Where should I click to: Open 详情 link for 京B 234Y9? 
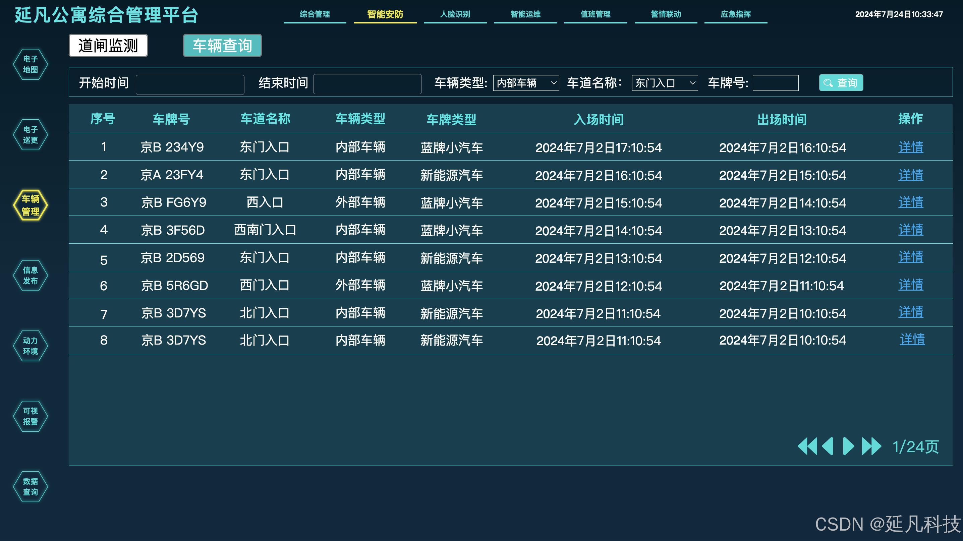coord(911,147)
